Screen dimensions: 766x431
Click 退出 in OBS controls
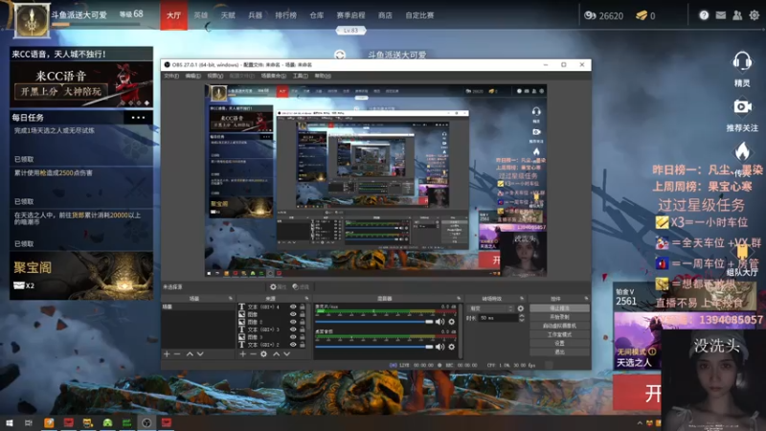click(x=559, y=352)
